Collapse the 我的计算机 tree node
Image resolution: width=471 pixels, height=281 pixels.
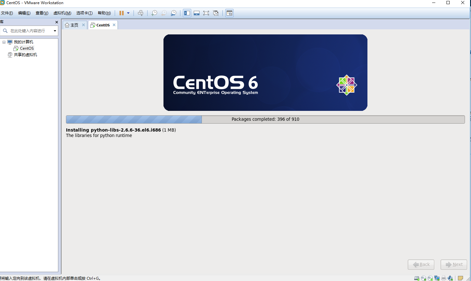point(4,42)
